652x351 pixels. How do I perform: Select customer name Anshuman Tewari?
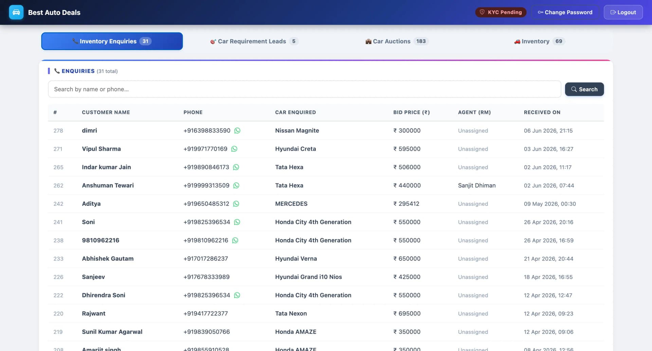(x=108, y=185)
